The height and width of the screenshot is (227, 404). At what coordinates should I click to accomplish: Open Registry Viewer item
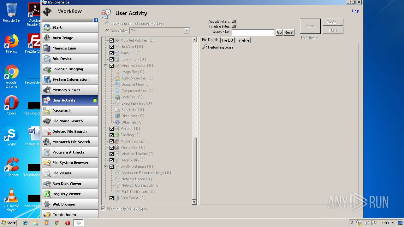tap(70, 194)
